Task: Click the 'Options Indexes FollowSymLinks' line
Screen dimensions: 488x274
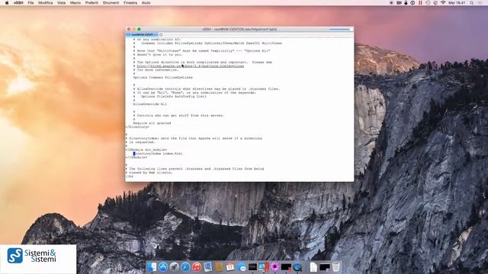Action: [162, 78]
